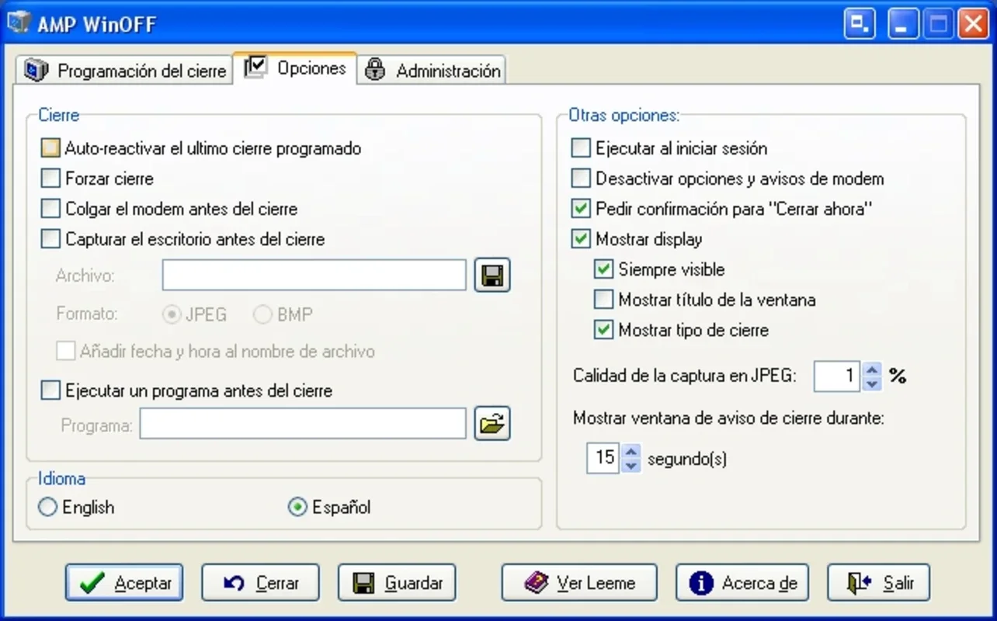The image size is (997, 621).
Task: Click the AMP WinOFF title bar app icon
Action: pyautogui.click(x=19, y=23)
